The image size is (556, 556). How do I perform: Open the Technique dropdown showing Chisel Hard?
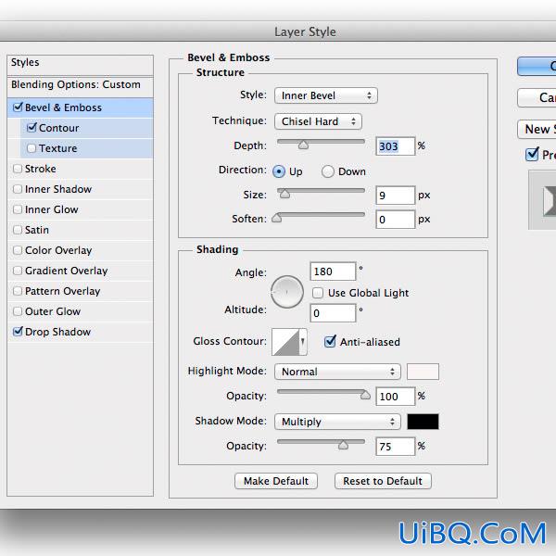click(x=318, y=121)
